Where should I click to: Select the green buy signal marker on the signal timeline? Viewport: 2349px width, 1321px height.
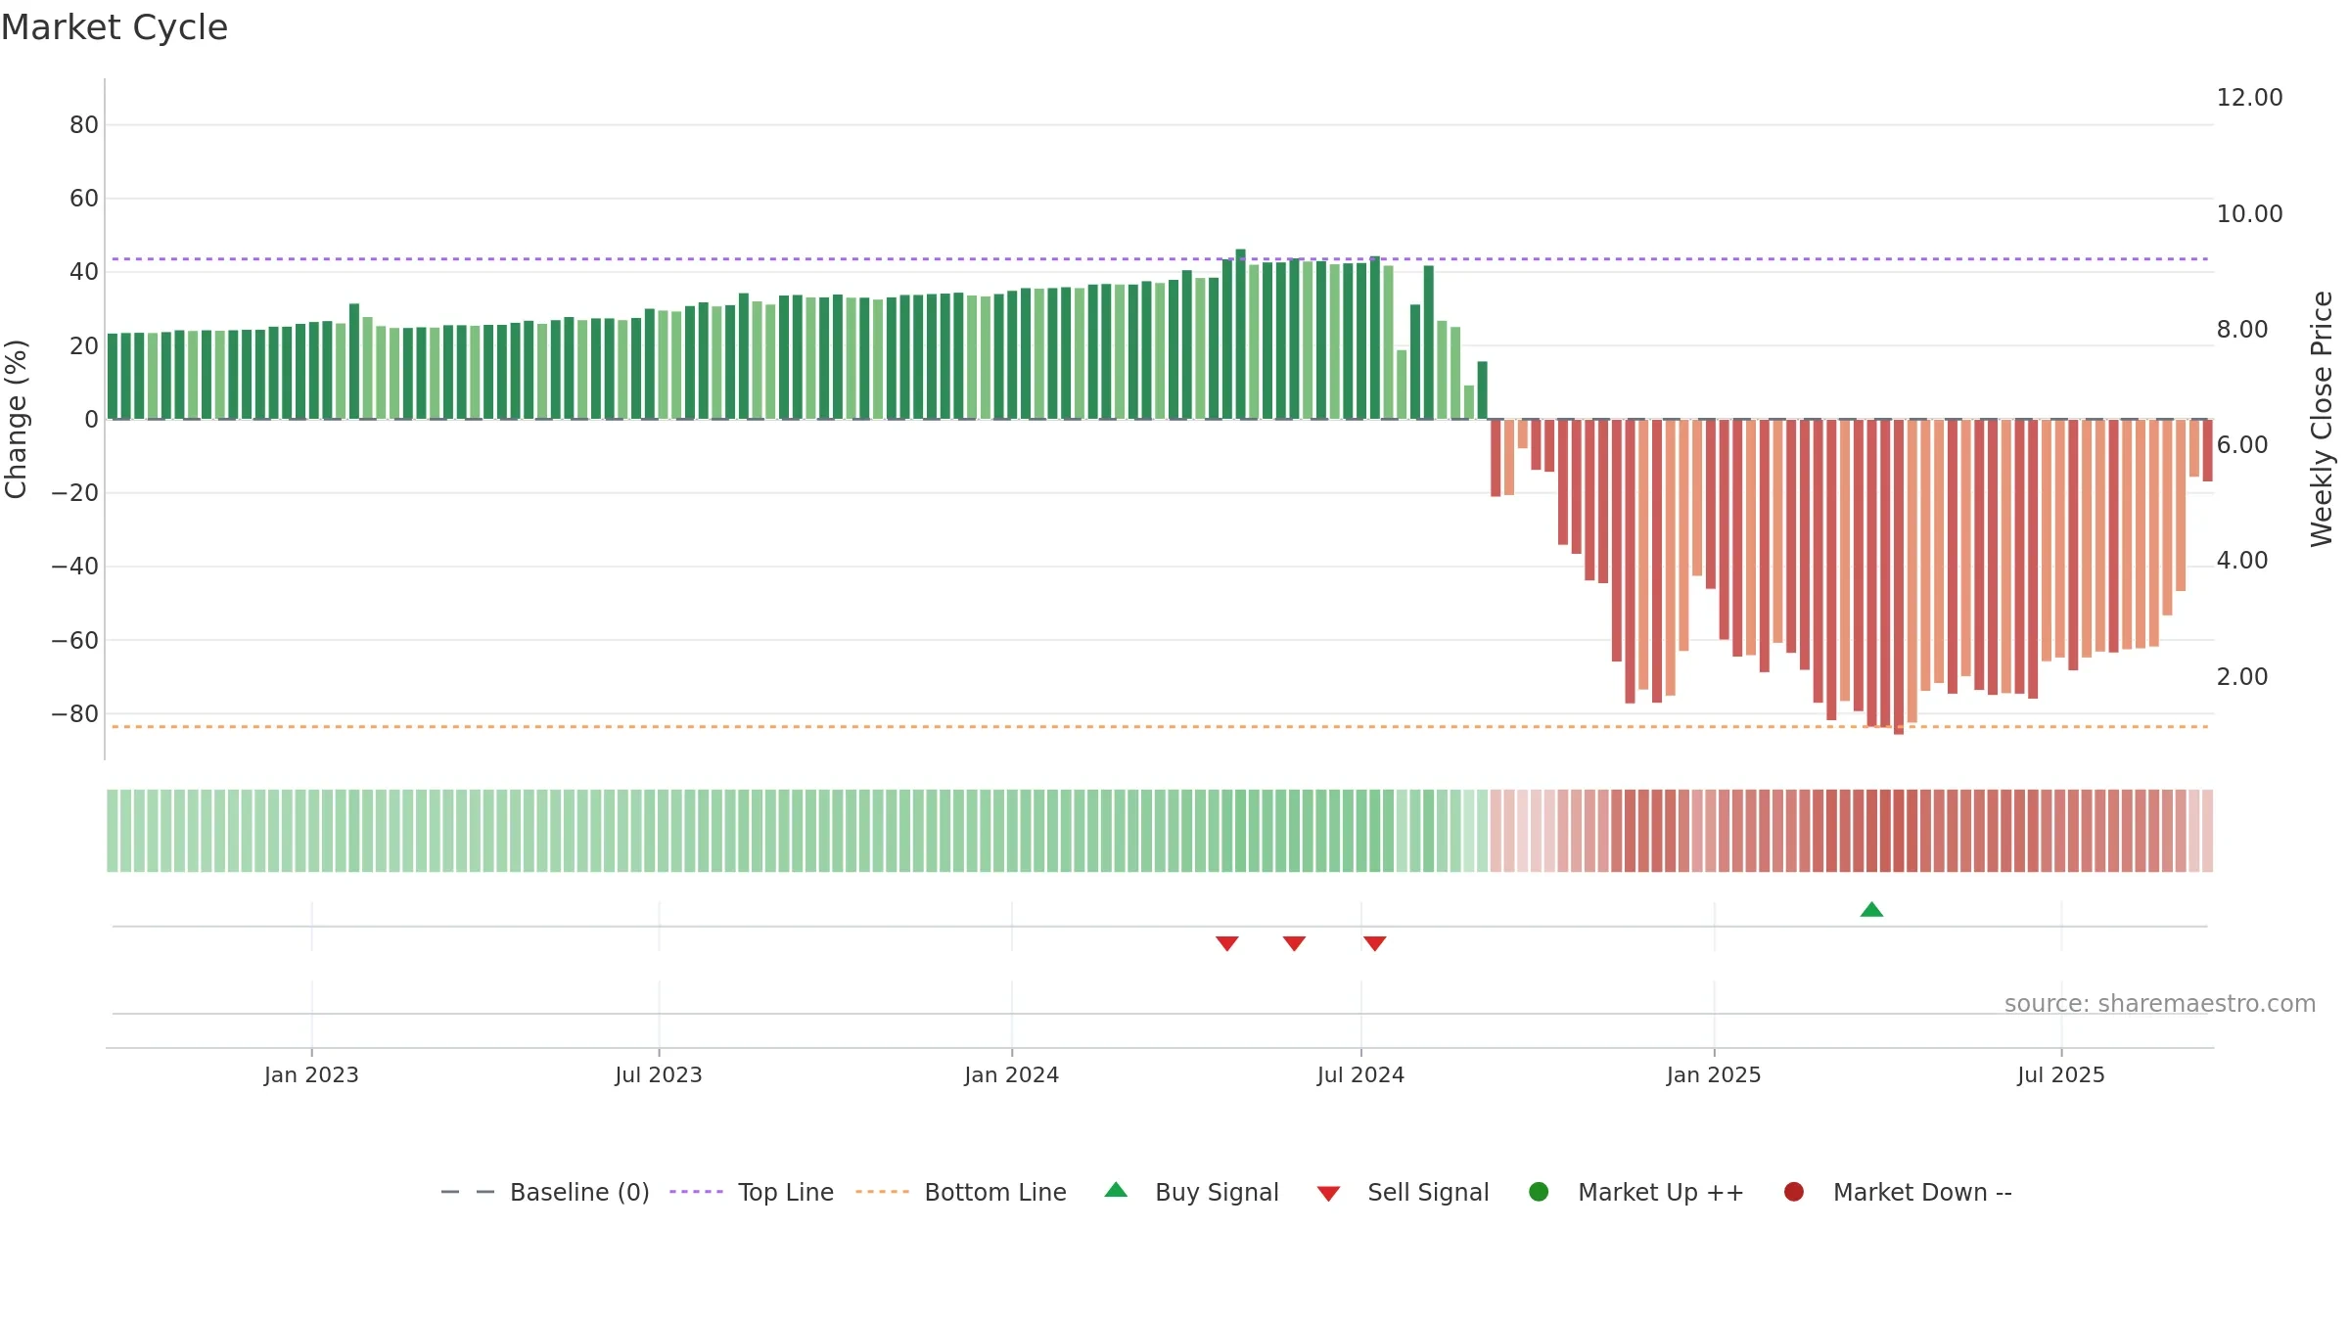coord(1871,909)
